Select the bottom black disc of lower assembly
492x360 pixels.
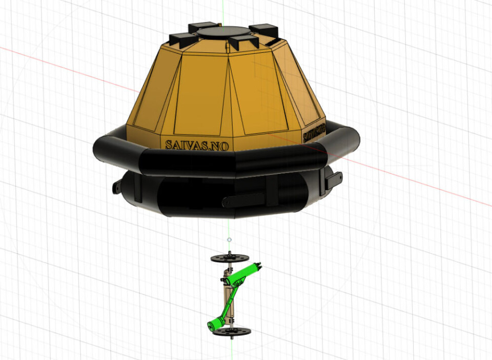pyautogui.click(x=232, y=332)
